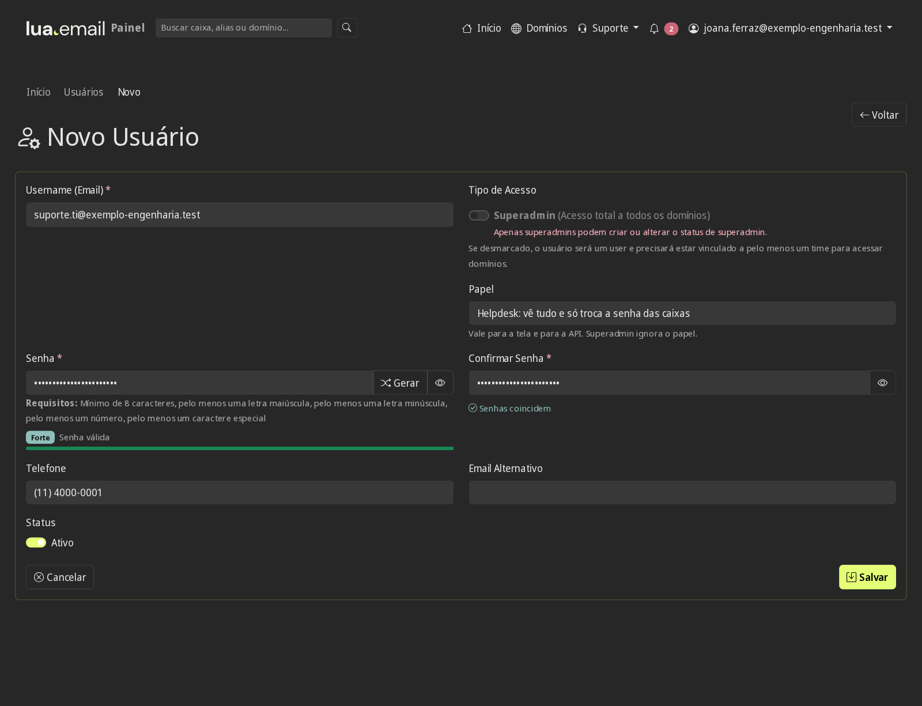Reveal the Confirmar Senha password with eye icon
This screenshot has width=922, height=706.
click(x=883, y=383)
